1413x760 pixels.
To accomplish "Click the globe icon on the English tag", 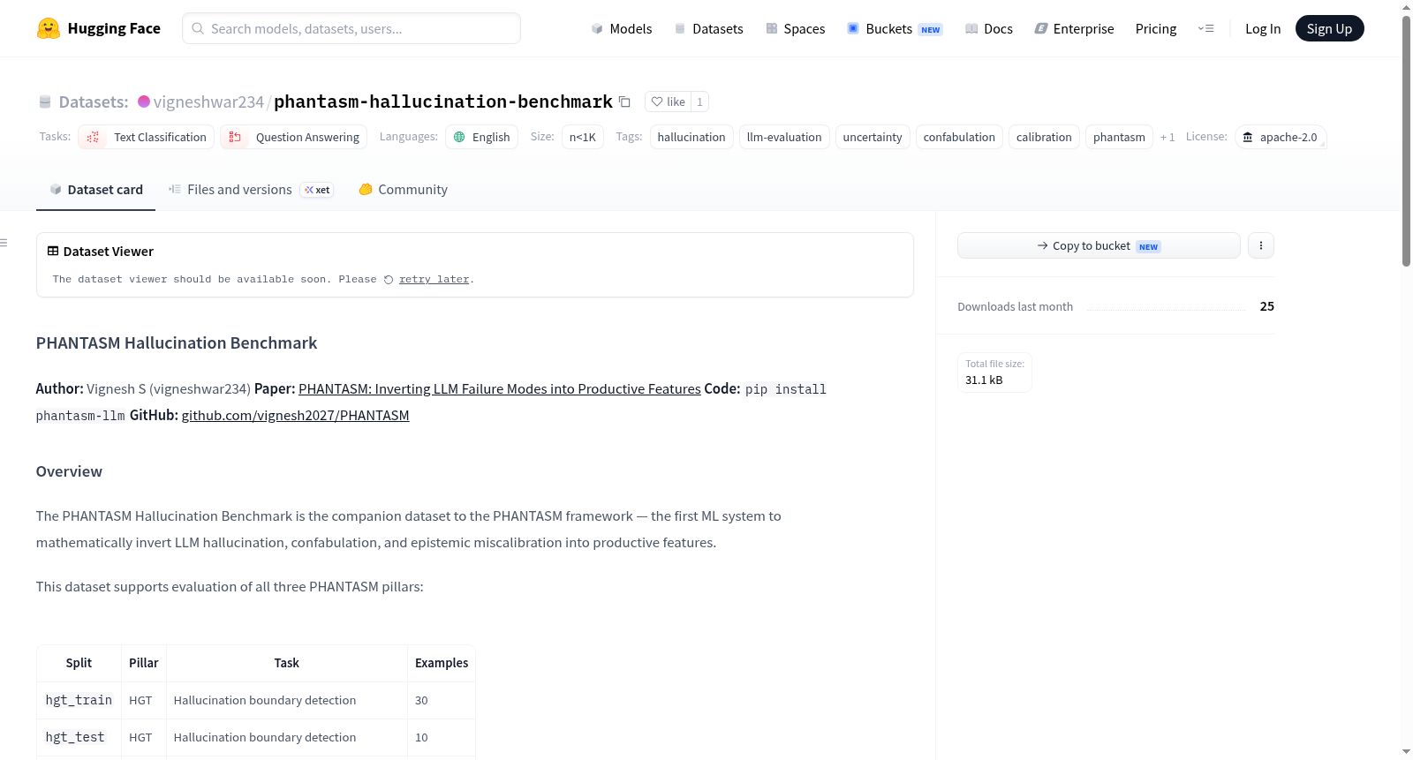I will tap(459, 137).
